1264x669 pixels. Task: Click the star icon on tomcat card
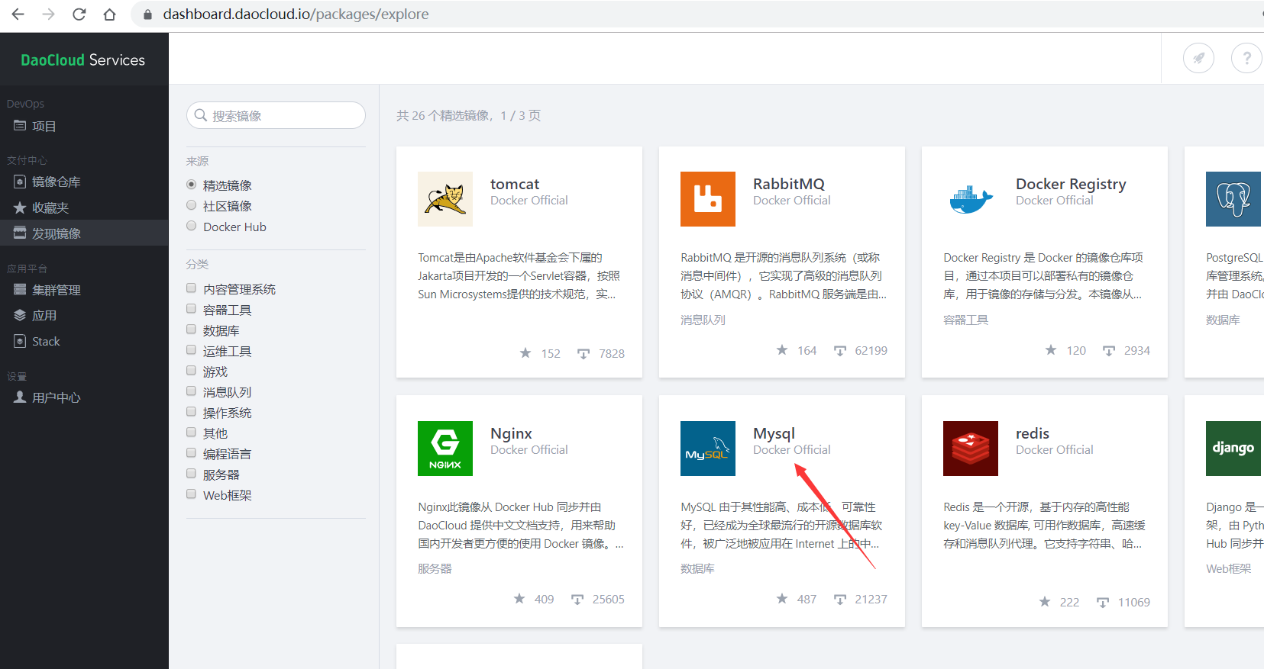525,353
